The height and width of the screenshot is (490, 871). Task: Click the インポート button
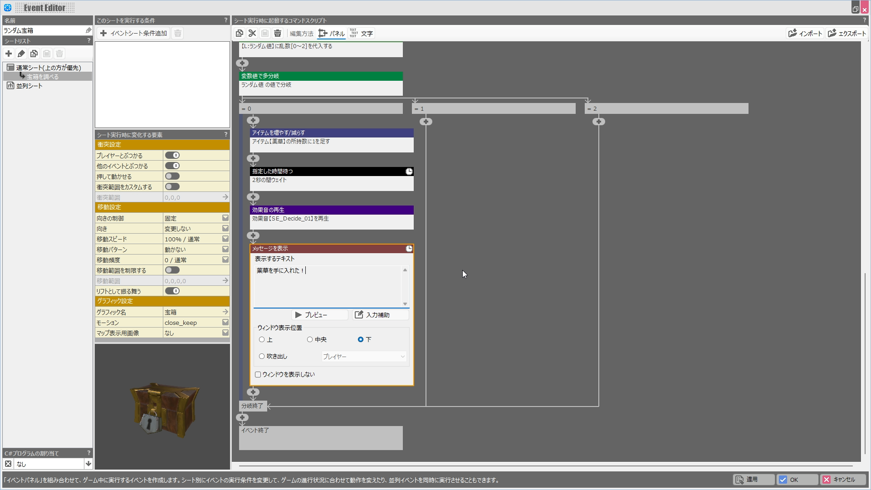pos(805,33)
